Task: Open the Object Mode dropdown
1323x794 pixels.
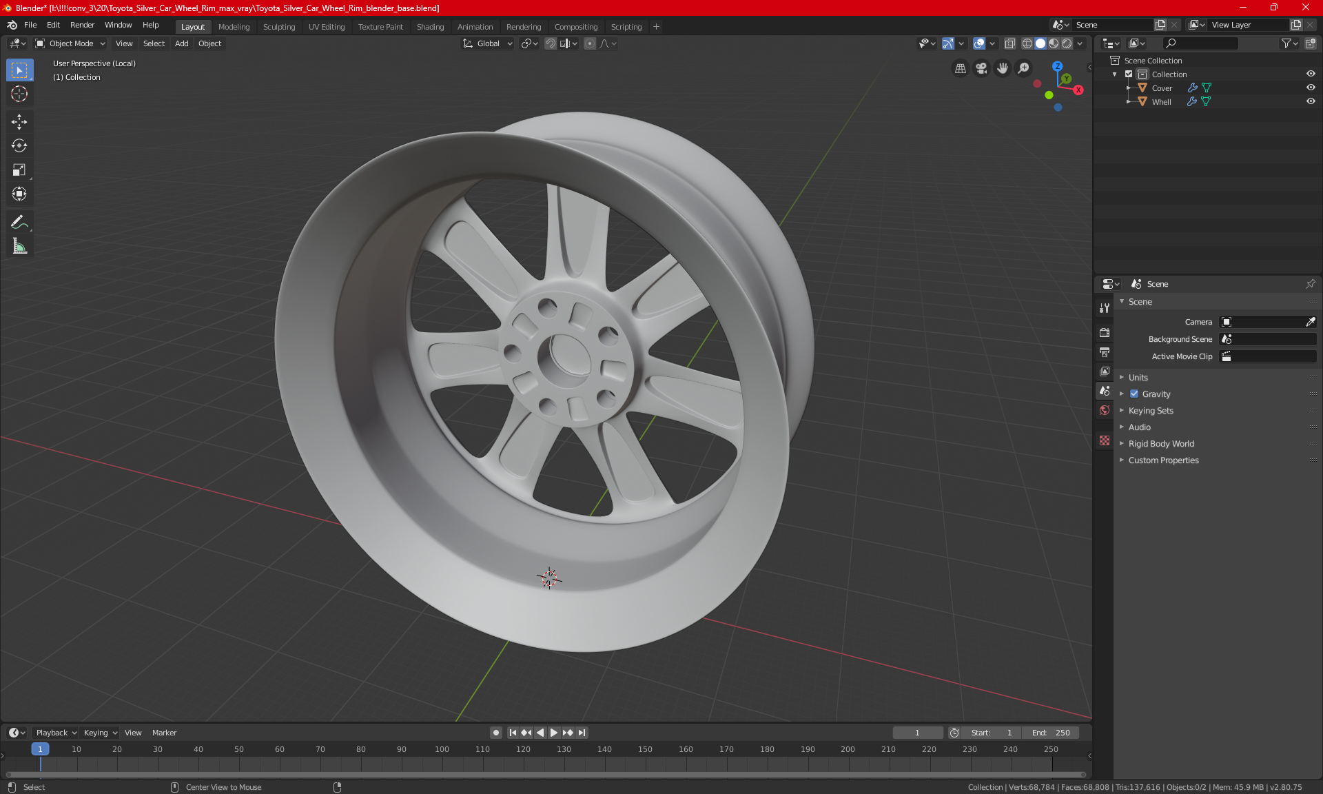Action: tap(70, 43)
